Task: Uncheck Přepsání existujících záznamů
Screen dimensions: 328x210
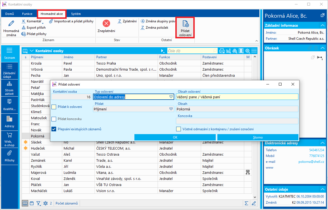Action: [x=54, y=129]
